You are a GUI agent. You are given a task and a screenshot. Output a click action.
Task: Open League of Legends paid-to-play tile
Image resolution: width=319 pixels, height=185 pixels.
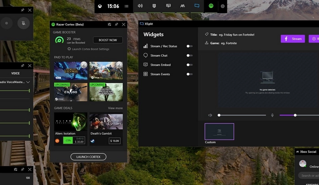tap(71, 70)
